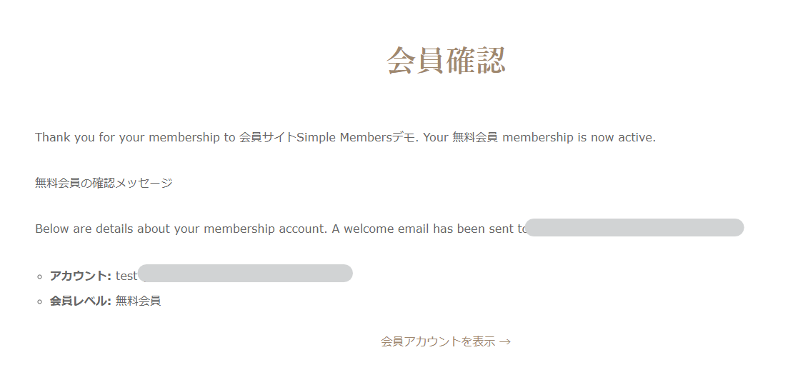The width and height of the screenshot is (793, 380).
Task: Click the "membership is now active" phrase
Action: [579, 137]
